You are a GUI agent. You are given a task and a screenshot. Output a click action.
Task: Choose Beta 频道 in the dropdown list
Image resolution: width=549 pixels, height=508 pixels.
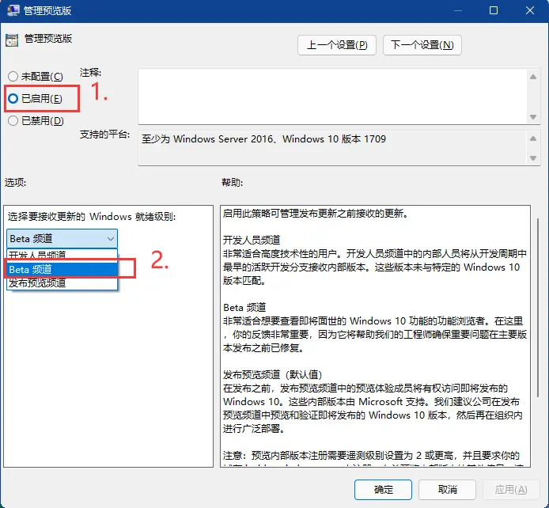62,269
